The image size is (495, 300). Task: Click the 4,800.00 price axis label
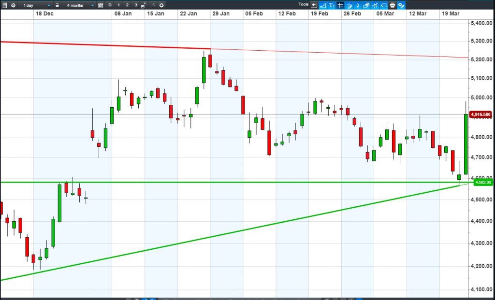481,137
